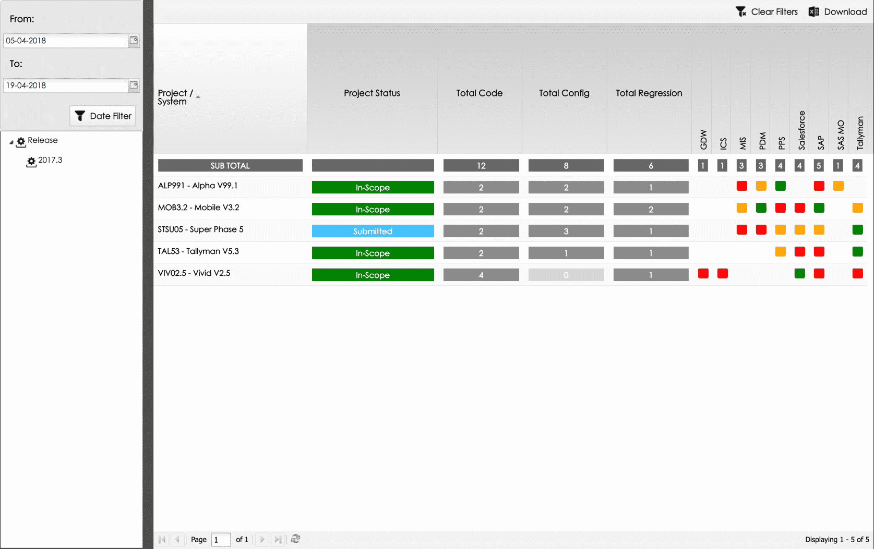Image resolution: width=874 pixels, height=549 pixels.
Task: Click VIV02.5 Total Code value 4
Action: point(481,275)
